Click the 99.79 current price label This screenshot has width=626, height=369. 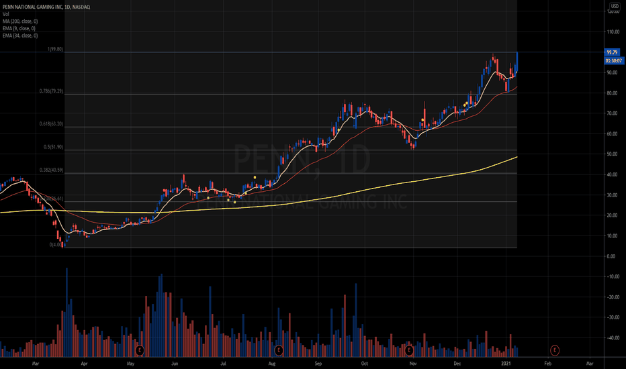coord(612,52)
